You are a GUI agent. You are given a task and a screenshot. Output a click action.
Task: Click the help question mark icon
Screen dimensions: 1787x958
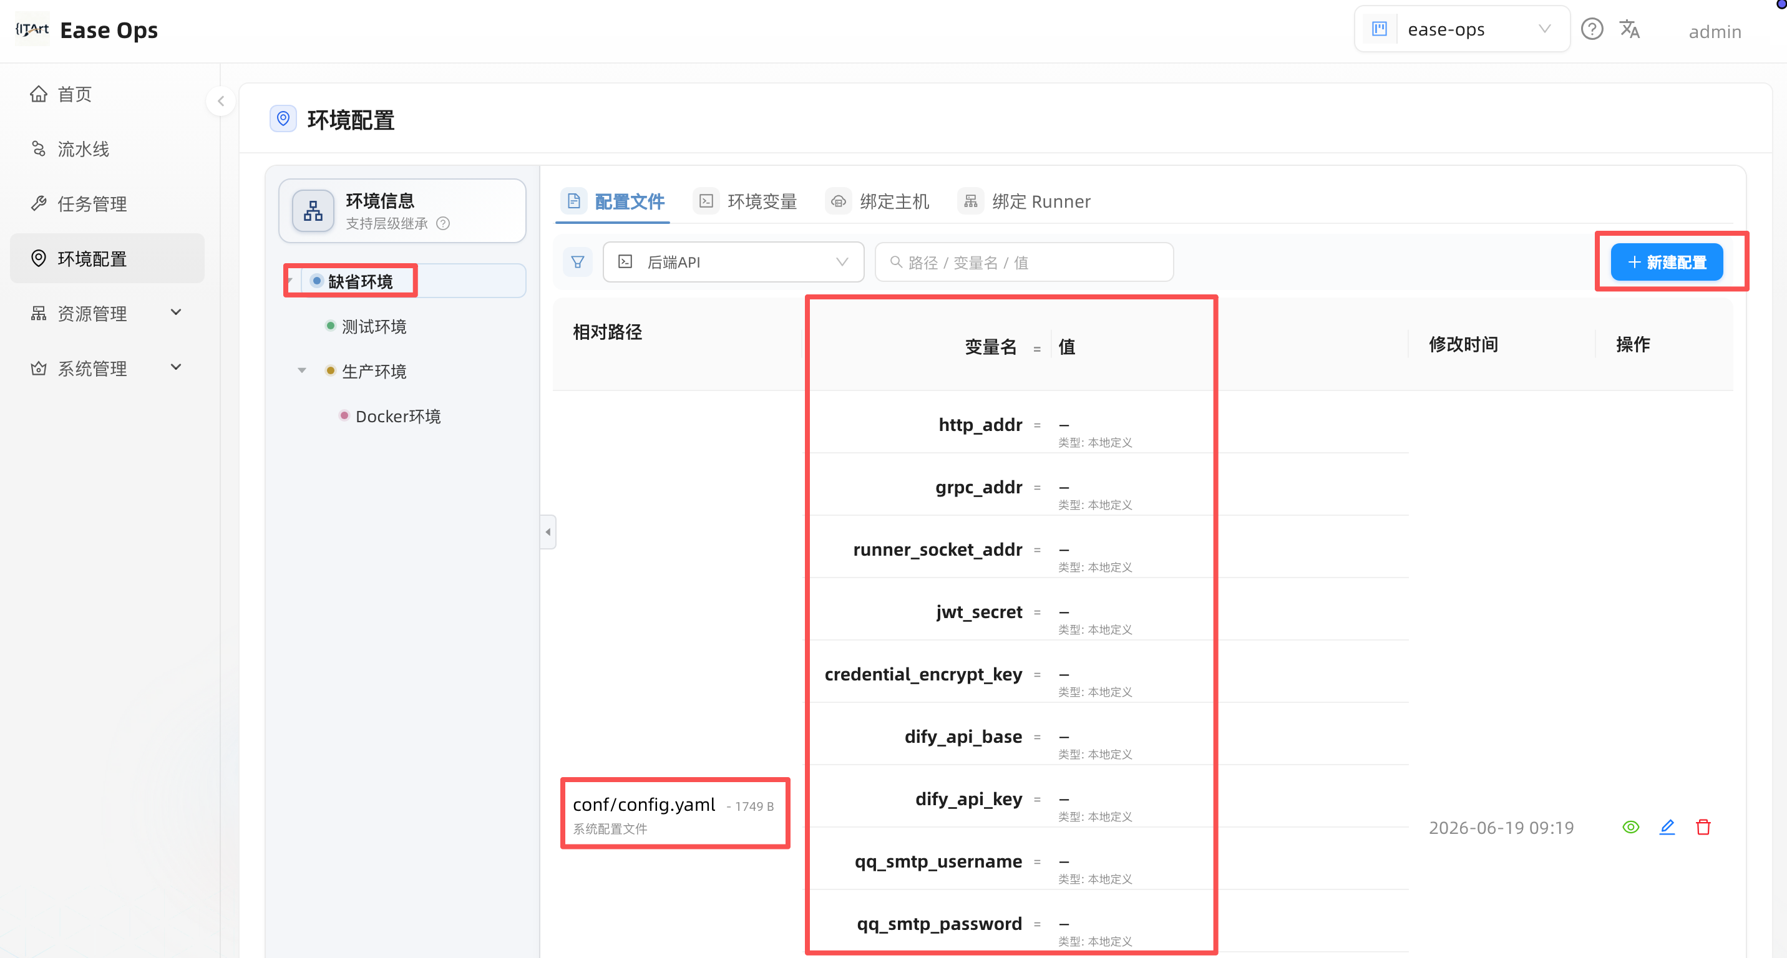coord(1591,29)
